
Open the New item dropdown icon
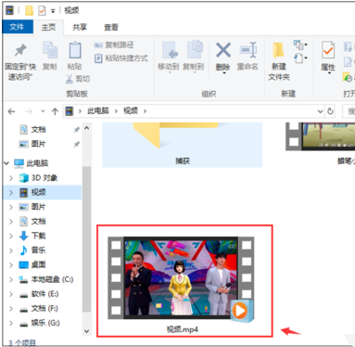click(300, 45)
